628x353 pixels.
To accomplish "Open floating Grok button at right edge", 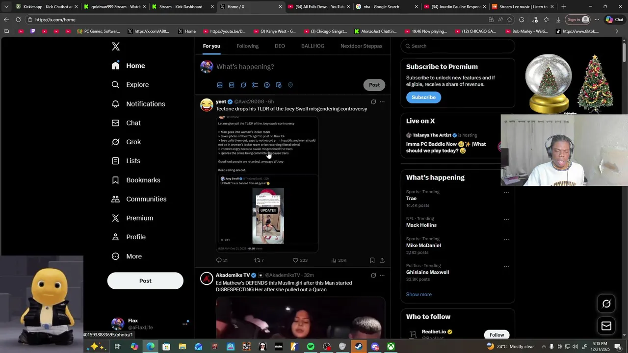I will (606, 304).
